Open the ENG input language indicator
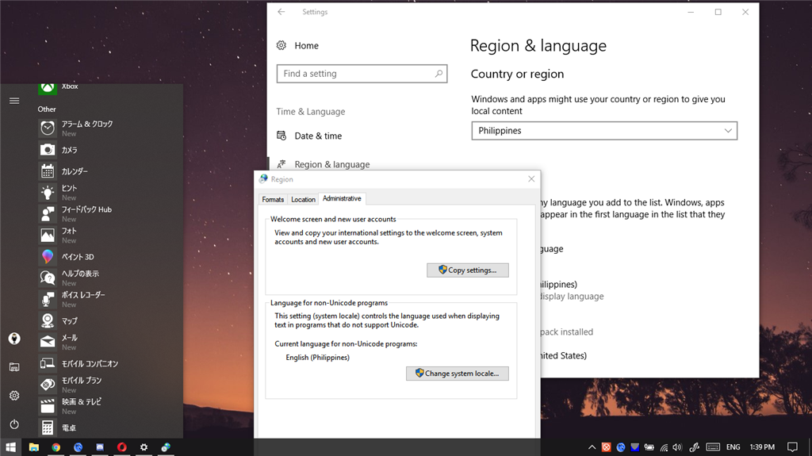The height and width of the screenshot is (456, 812). [x=733, y=446]
